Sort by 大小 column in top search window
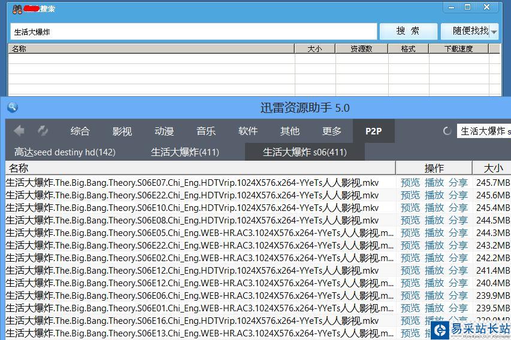This screenshot has width=511, height=340. coord(315,49)
